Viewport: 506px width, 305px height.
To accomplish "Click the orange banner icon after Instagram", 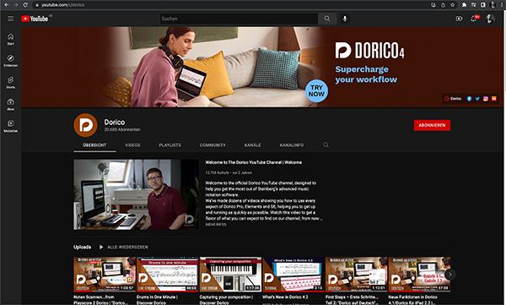I will point(494,99).
